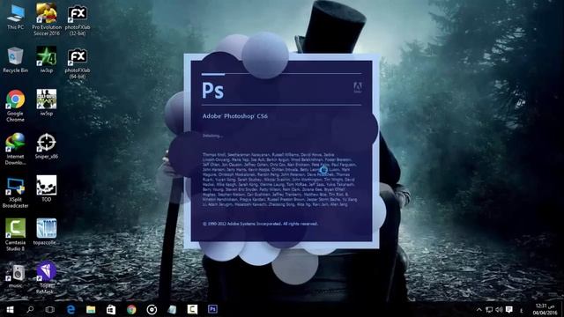The image size is (564, 317).
Task: Open the Action Center notifications icon
Action: tap(509, 310)
